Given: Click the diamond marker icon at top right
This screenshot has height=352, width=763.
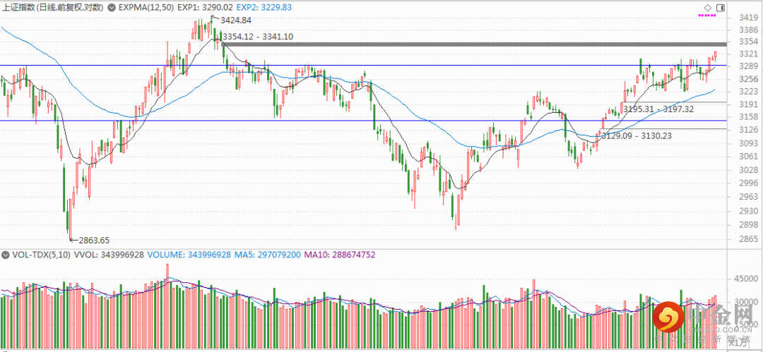Looking at the screenshot, I should click(x=707, y=7).
